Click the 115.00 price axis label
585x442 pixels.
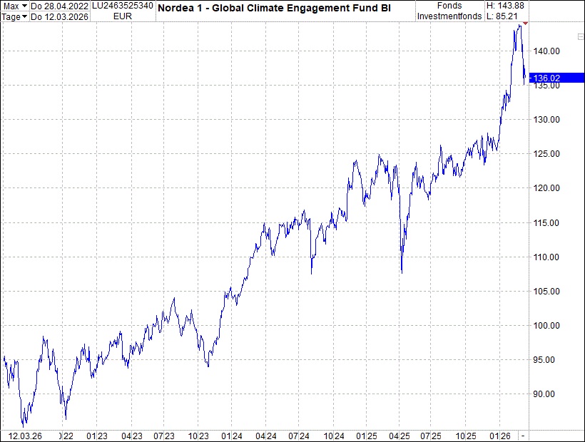coord(546,223)
